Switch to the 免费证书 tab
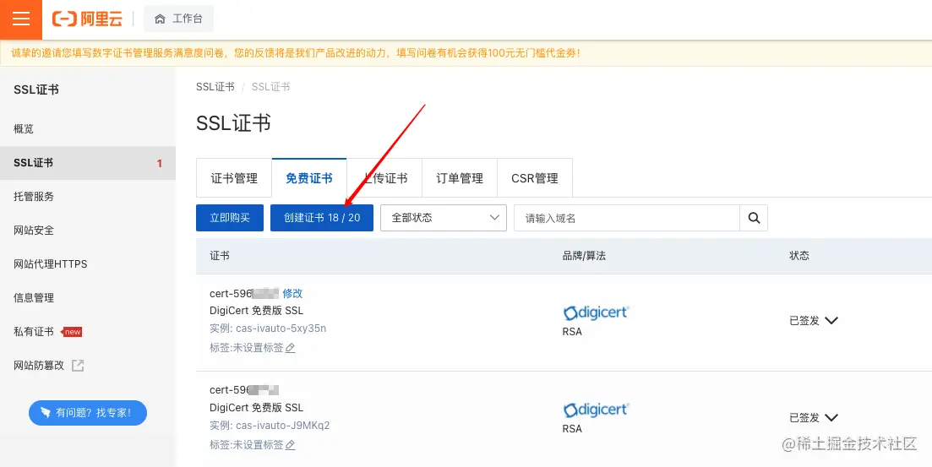This screenshot has width=932, height=467. click(x=309, y=178)
